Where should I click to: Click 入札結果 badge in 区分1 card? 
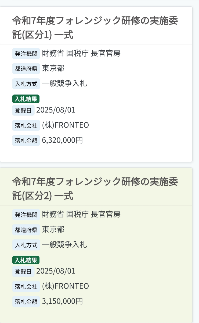26,99
